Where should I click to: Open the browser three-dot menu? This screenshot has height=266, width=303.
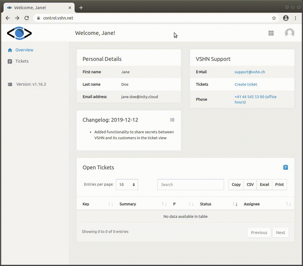point(296,18)
